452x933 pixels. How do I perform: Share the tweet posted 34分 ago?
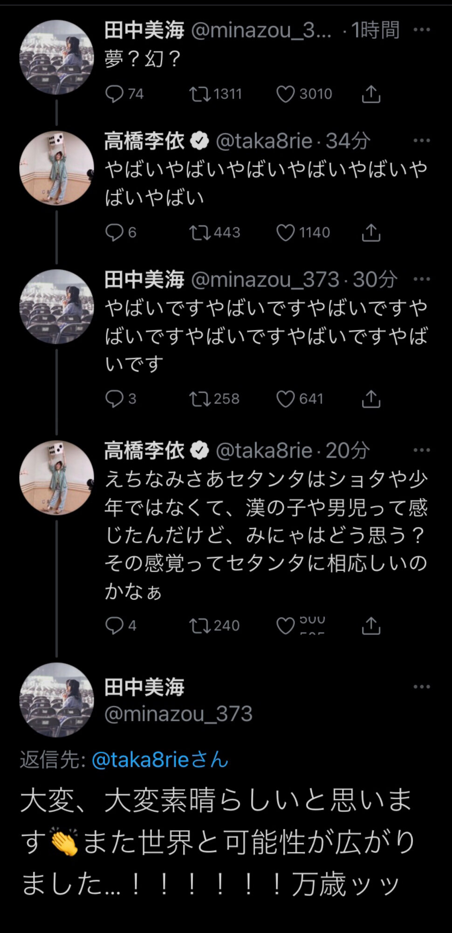371,232
